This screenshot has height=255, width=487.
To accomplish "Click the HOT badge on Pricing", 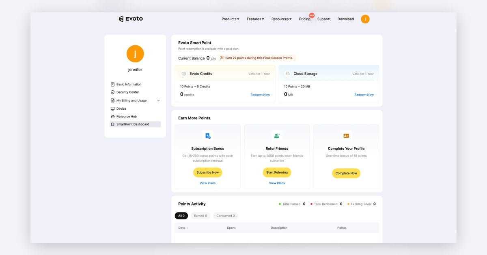I will [312, 15].
